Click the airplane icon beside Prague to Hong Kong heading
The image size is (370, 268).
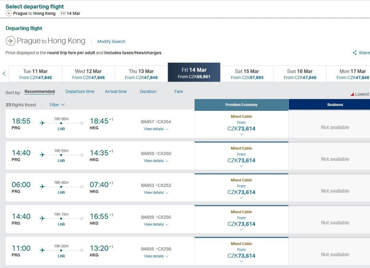pos(10,41)
